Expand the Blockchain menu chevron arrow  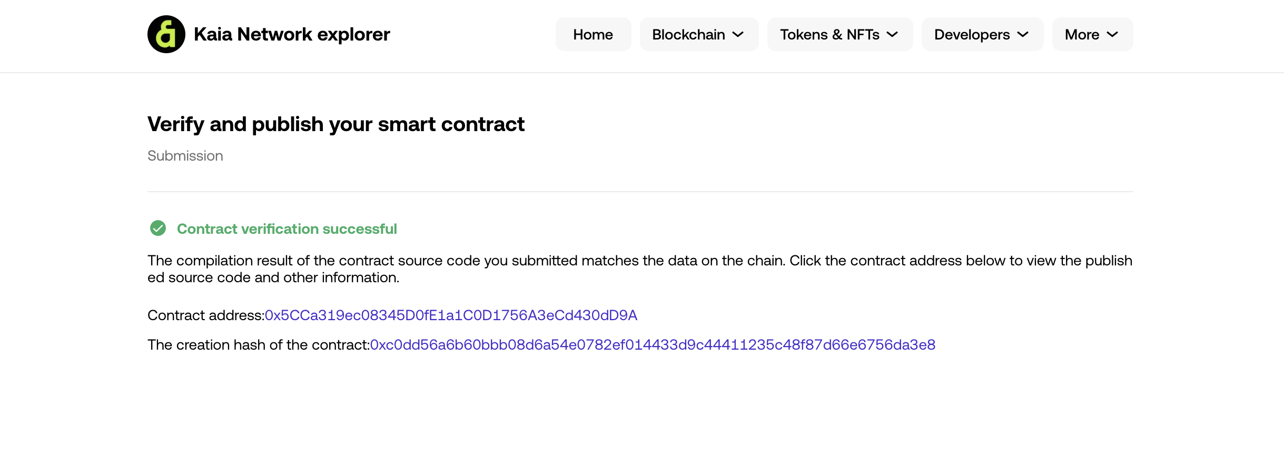[738, 34]
